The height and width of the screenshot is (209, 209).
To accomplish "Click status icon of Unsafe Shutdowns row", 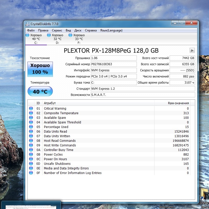I will click(x=31, y=164).
